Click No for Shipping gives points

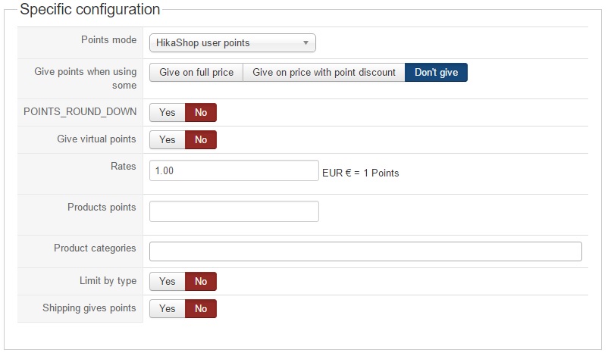pyautogui.click(x=201, y=309)
